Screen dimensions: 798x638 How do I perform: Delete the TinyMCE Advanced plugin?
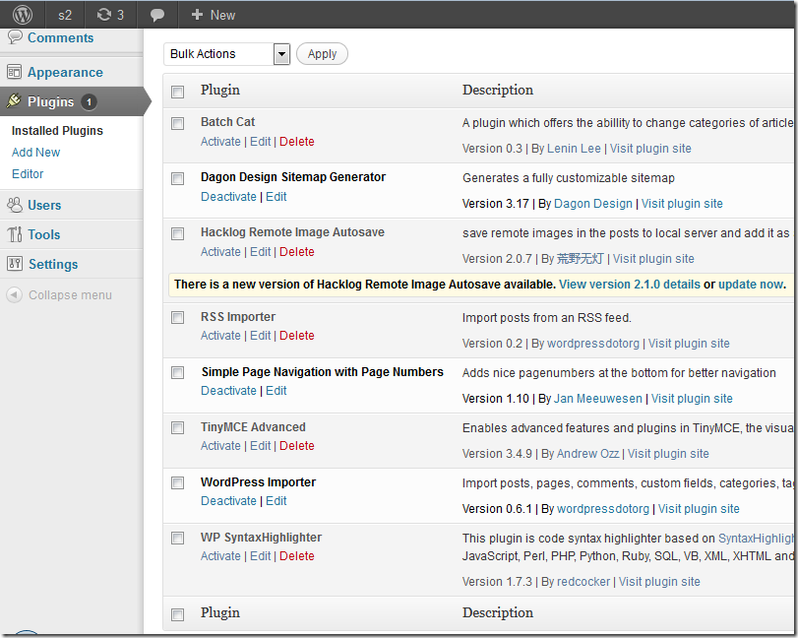pos(297,446)
